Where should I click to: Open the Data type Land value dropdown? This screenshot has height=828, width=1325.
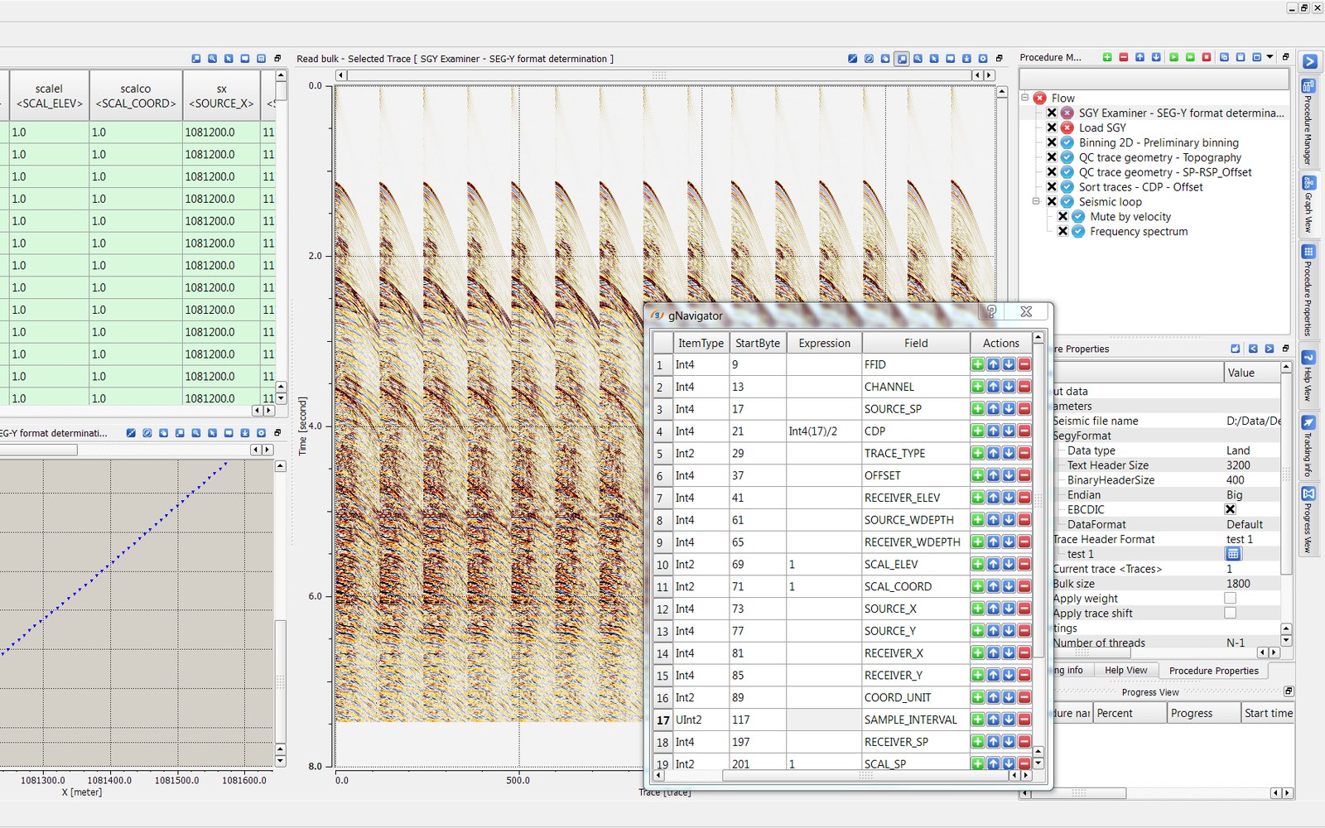[1252, 450]
